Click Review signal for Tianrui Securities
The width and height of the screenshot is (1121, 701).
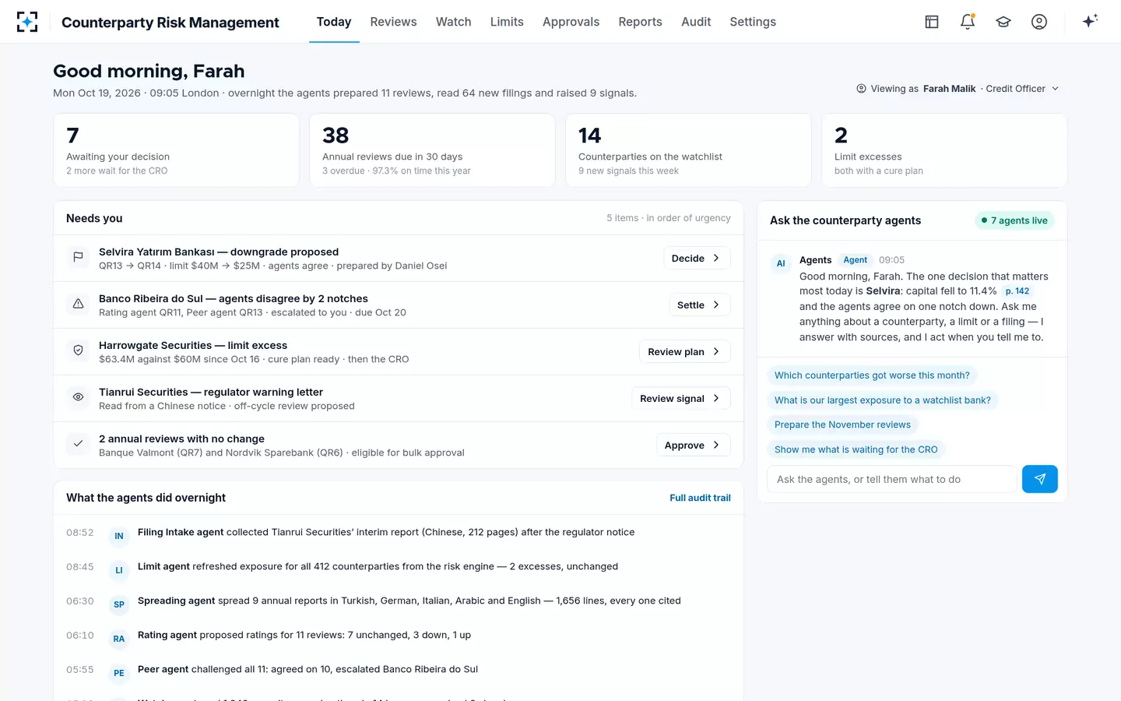coord(680,398)
